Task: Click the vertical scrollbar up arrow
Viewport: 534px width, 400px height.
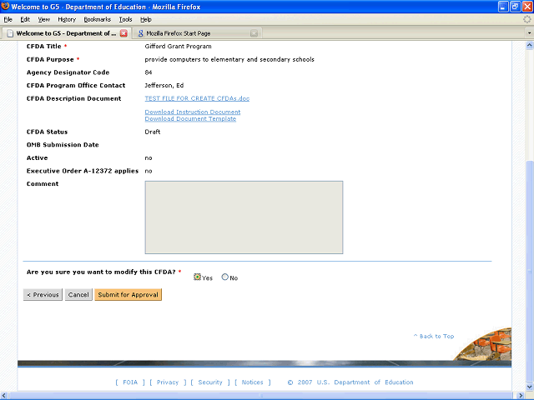Action: coord(530,45)
